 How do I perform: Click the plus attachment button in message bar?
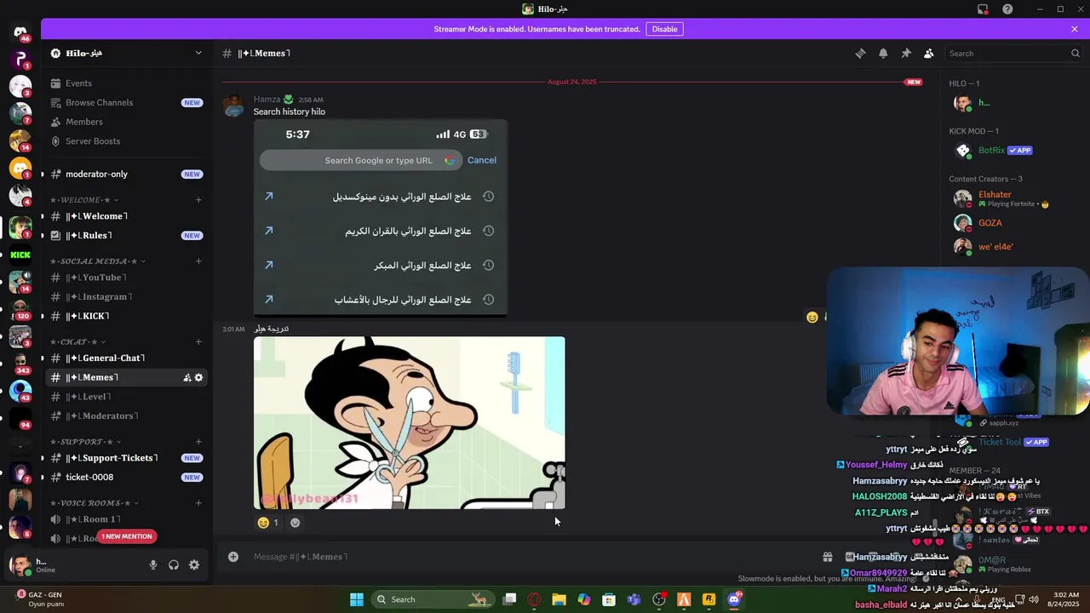(232, 557)
